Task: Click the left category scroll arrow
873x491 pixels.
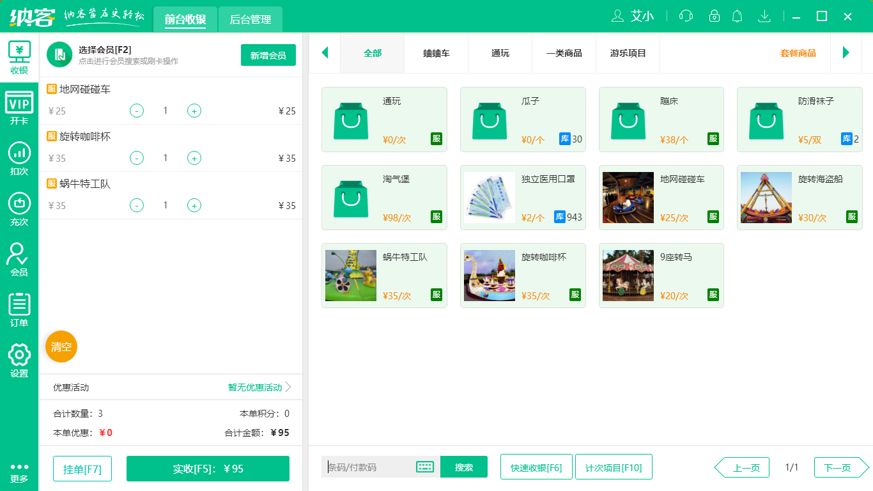Action: pos(325,53)
